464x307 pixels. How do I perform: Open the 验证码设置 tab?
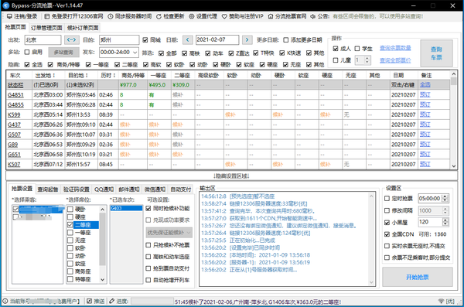click(x=77, y=189)
